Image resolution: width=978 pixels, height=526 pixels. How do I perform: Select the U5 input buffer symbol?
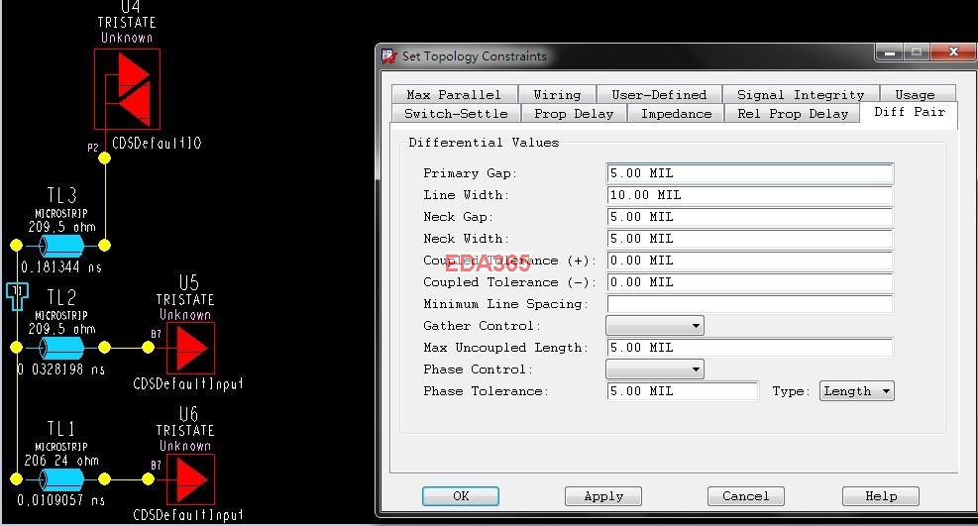click(x=191, y=348)
